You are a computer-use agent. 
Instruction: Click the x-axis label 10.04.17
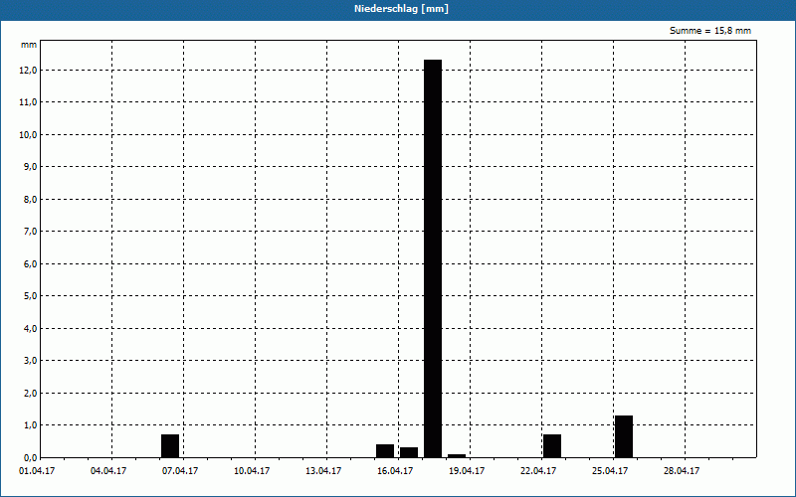click(252, 471)
